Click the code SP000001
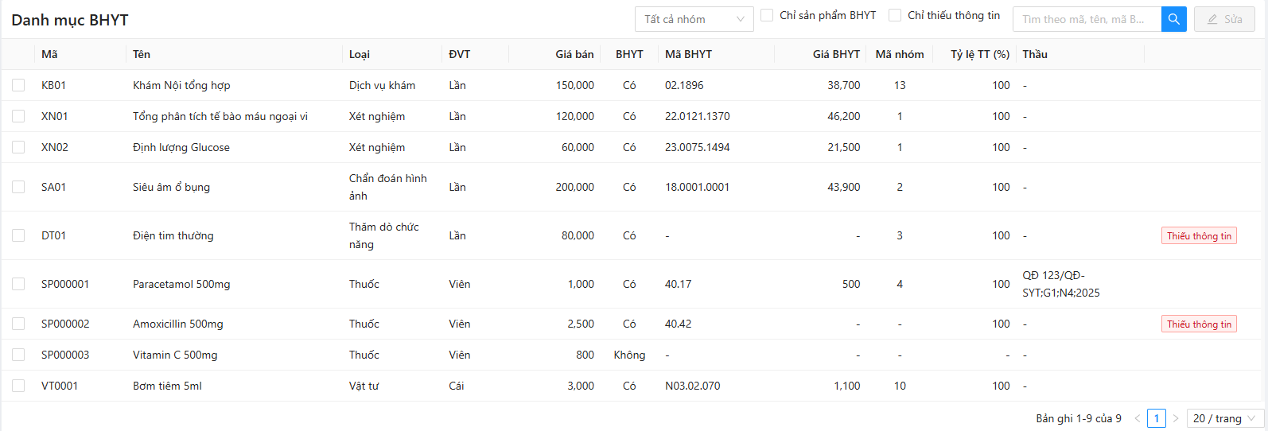 coord(65,284)
